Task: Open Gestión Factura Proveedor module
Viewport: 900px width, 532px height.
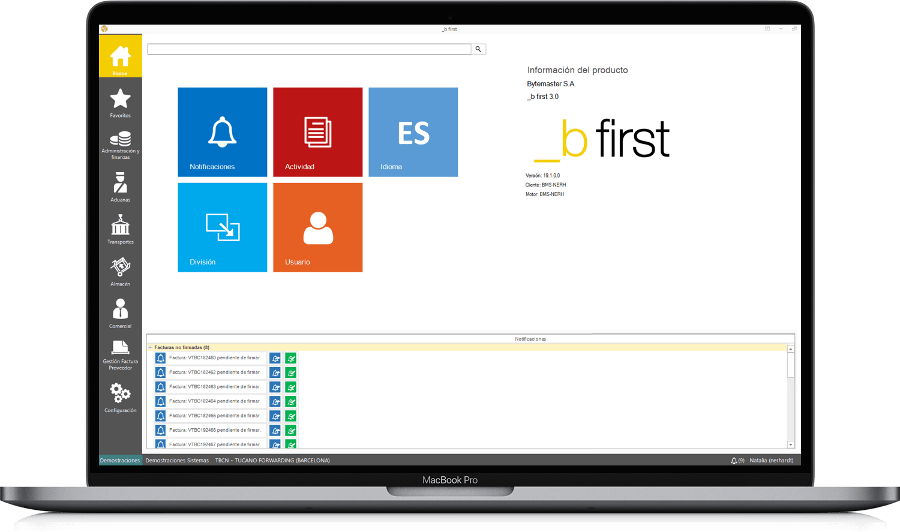Action: point(120,356)
